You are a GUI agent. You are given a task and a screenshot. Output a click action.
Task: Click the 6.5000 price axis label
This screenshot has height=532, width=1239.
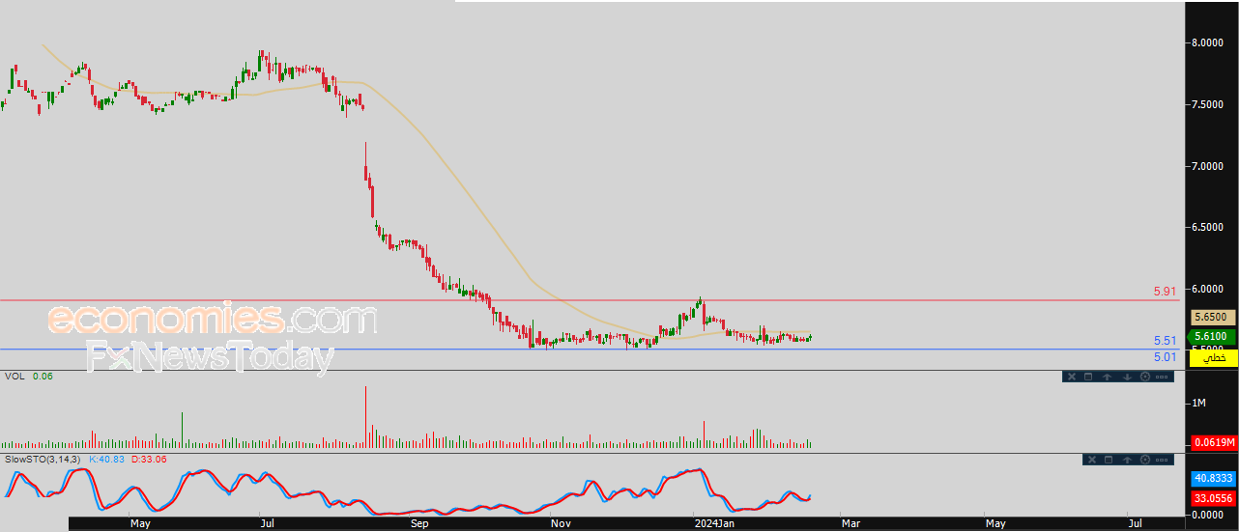[x=1208, y=228]
